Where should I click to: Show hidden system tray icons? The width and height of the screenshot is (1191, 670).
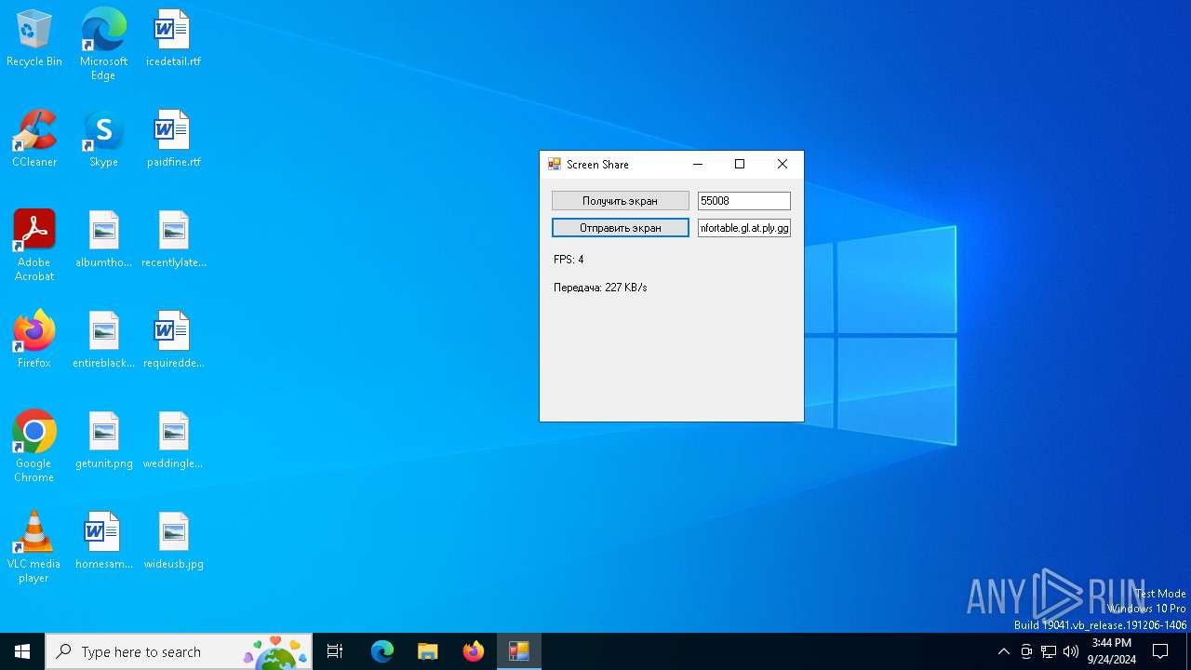1003,651
